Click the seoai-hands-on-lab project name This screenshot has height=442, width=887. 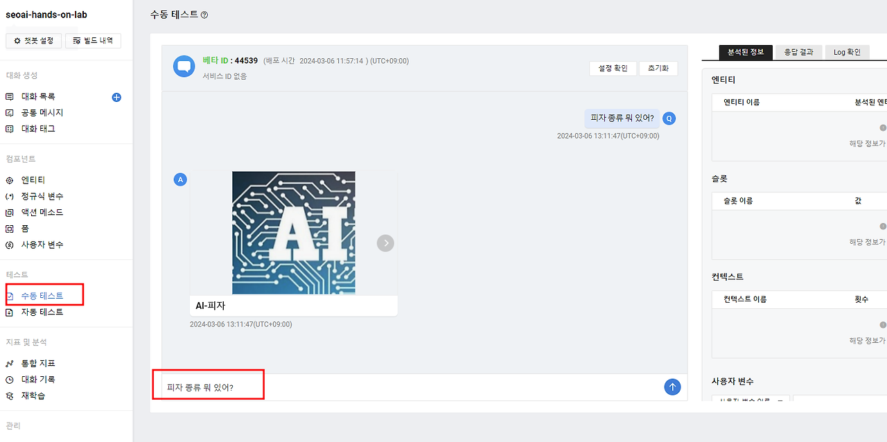click(46, 15)
